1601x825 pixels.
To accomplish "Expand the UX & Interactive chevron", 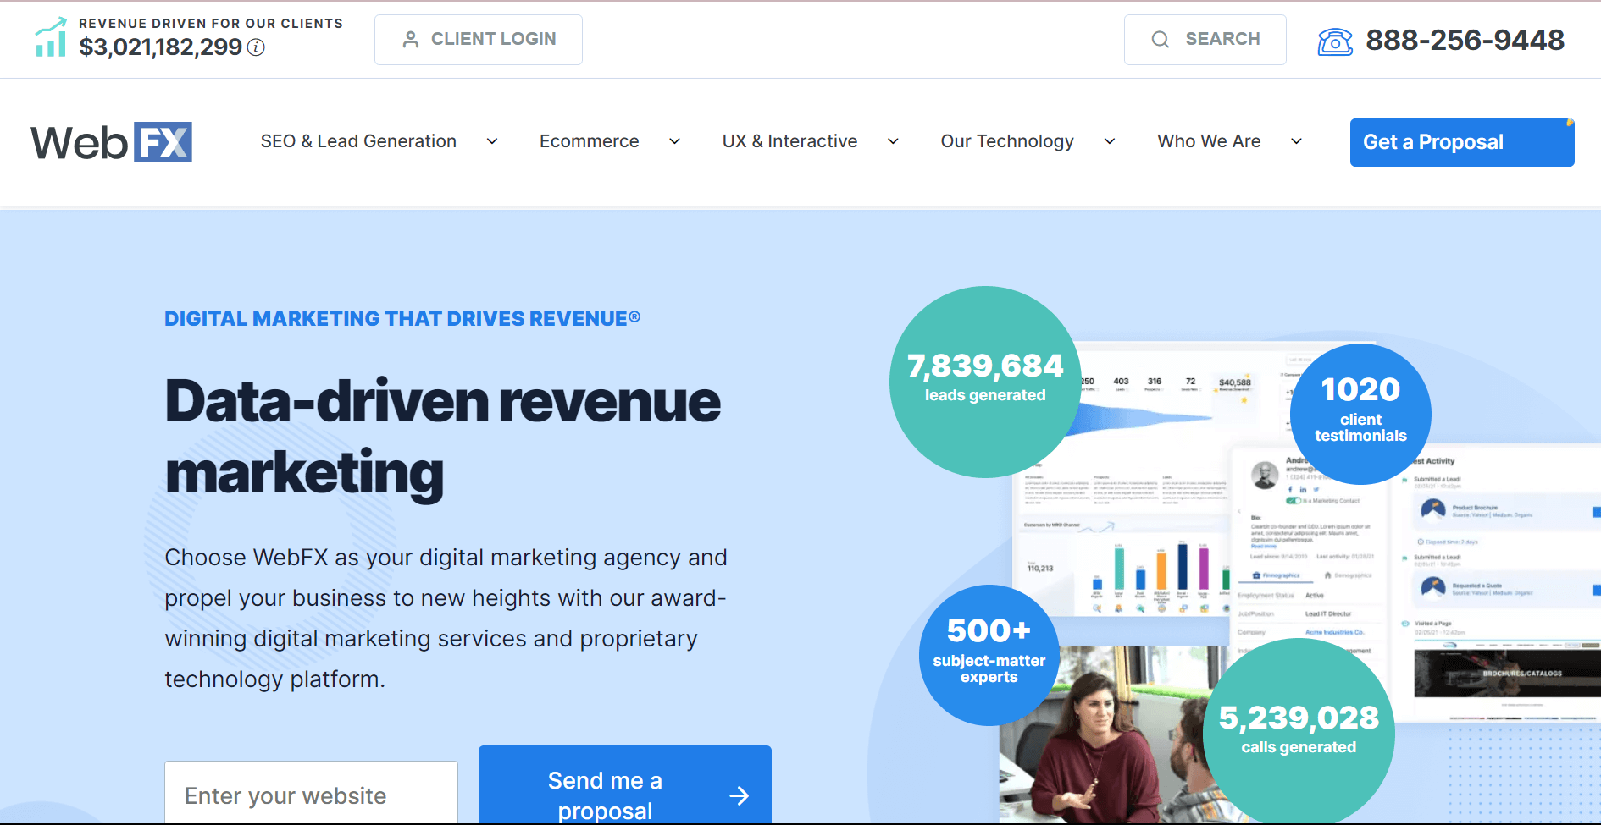I will pyautogui.click(x=893, y=142).
